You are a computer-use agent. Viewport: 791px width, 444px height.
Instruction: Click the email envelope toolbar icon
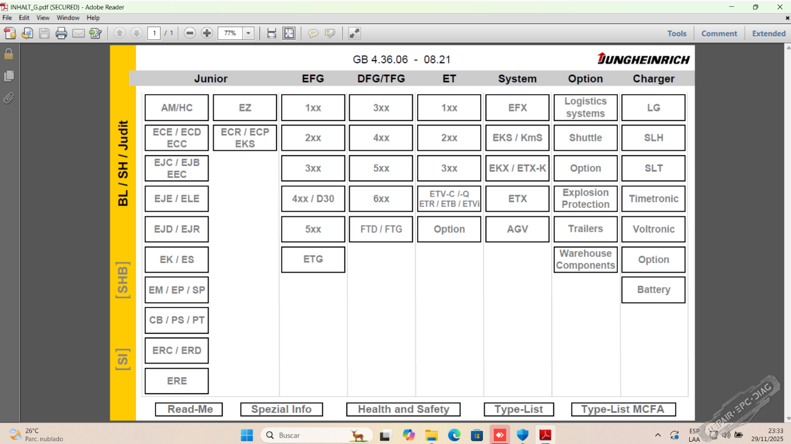[x=78, y=34]
